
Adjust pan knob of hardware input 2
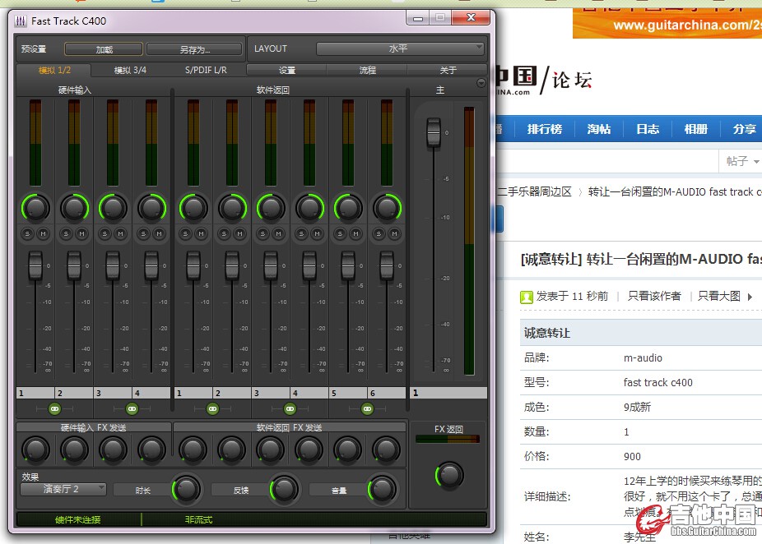(74, 208)
